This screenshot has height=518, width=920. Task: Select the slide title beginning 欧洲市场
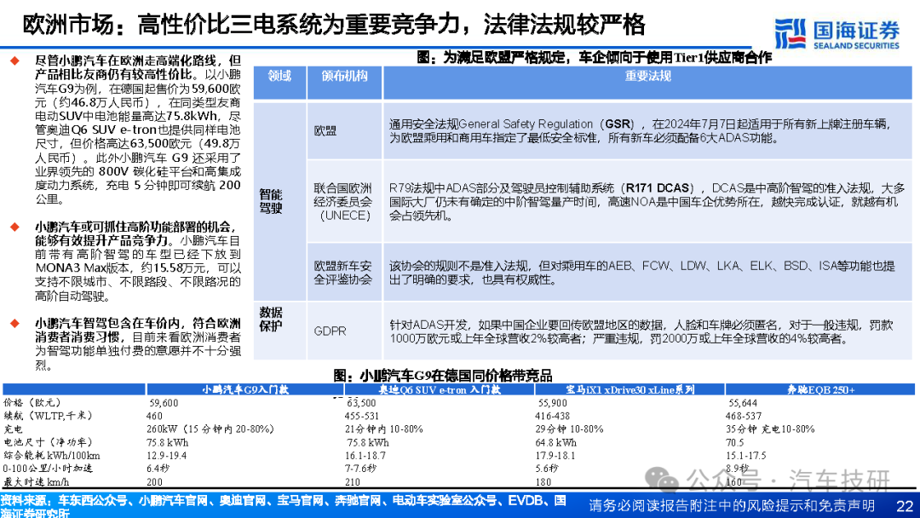[334, 25]
